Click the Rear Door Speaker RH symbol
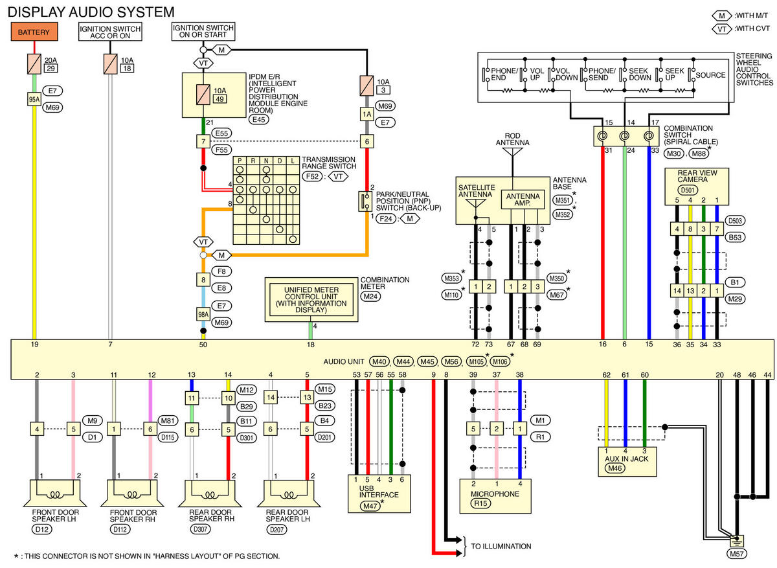Screen dimensions: 777x568 [210, 493]
